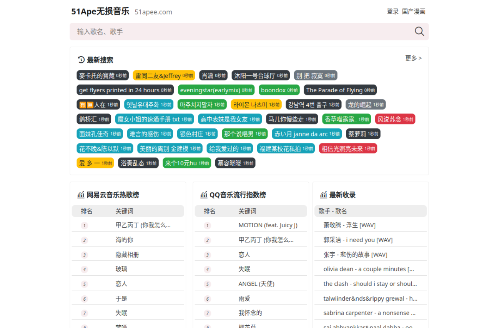Select the 라이몬 나츠미 search tag
492x328 pixels.
tap(256, 105)
